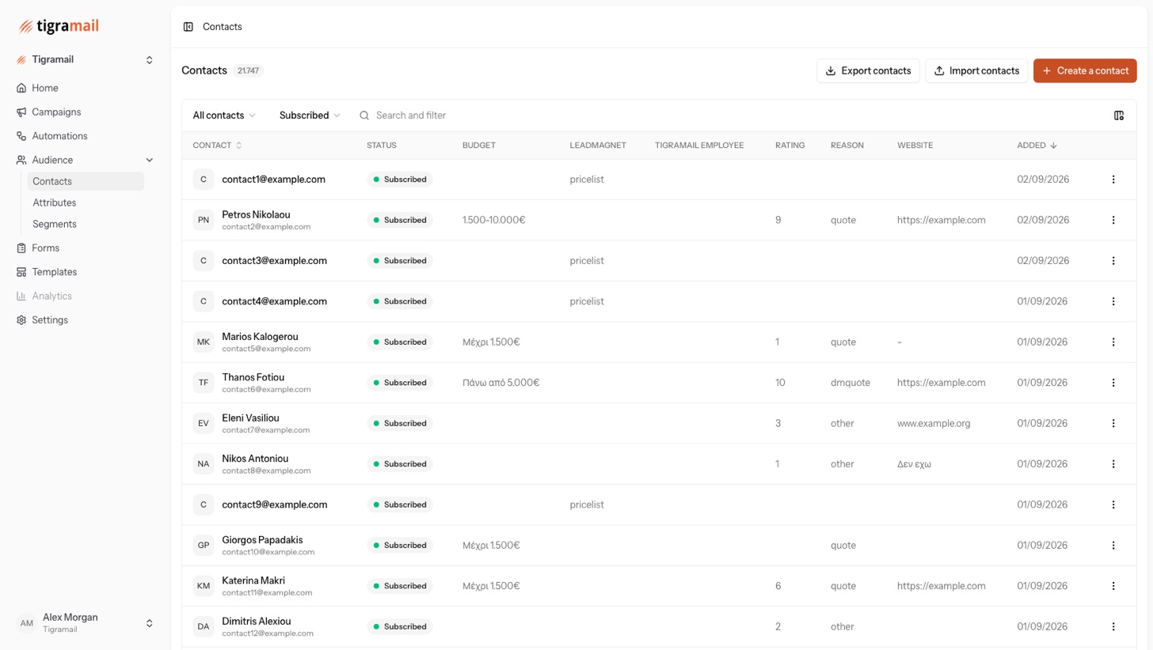
Task: Click the www.example.org website cell
Action: coord(934,424)
